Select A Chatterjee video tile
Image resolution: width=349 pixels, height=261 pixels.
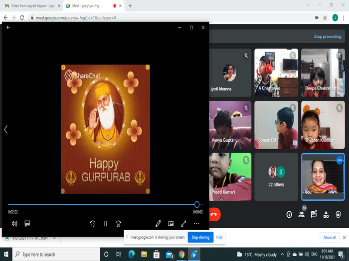click(x=276, y=73)
